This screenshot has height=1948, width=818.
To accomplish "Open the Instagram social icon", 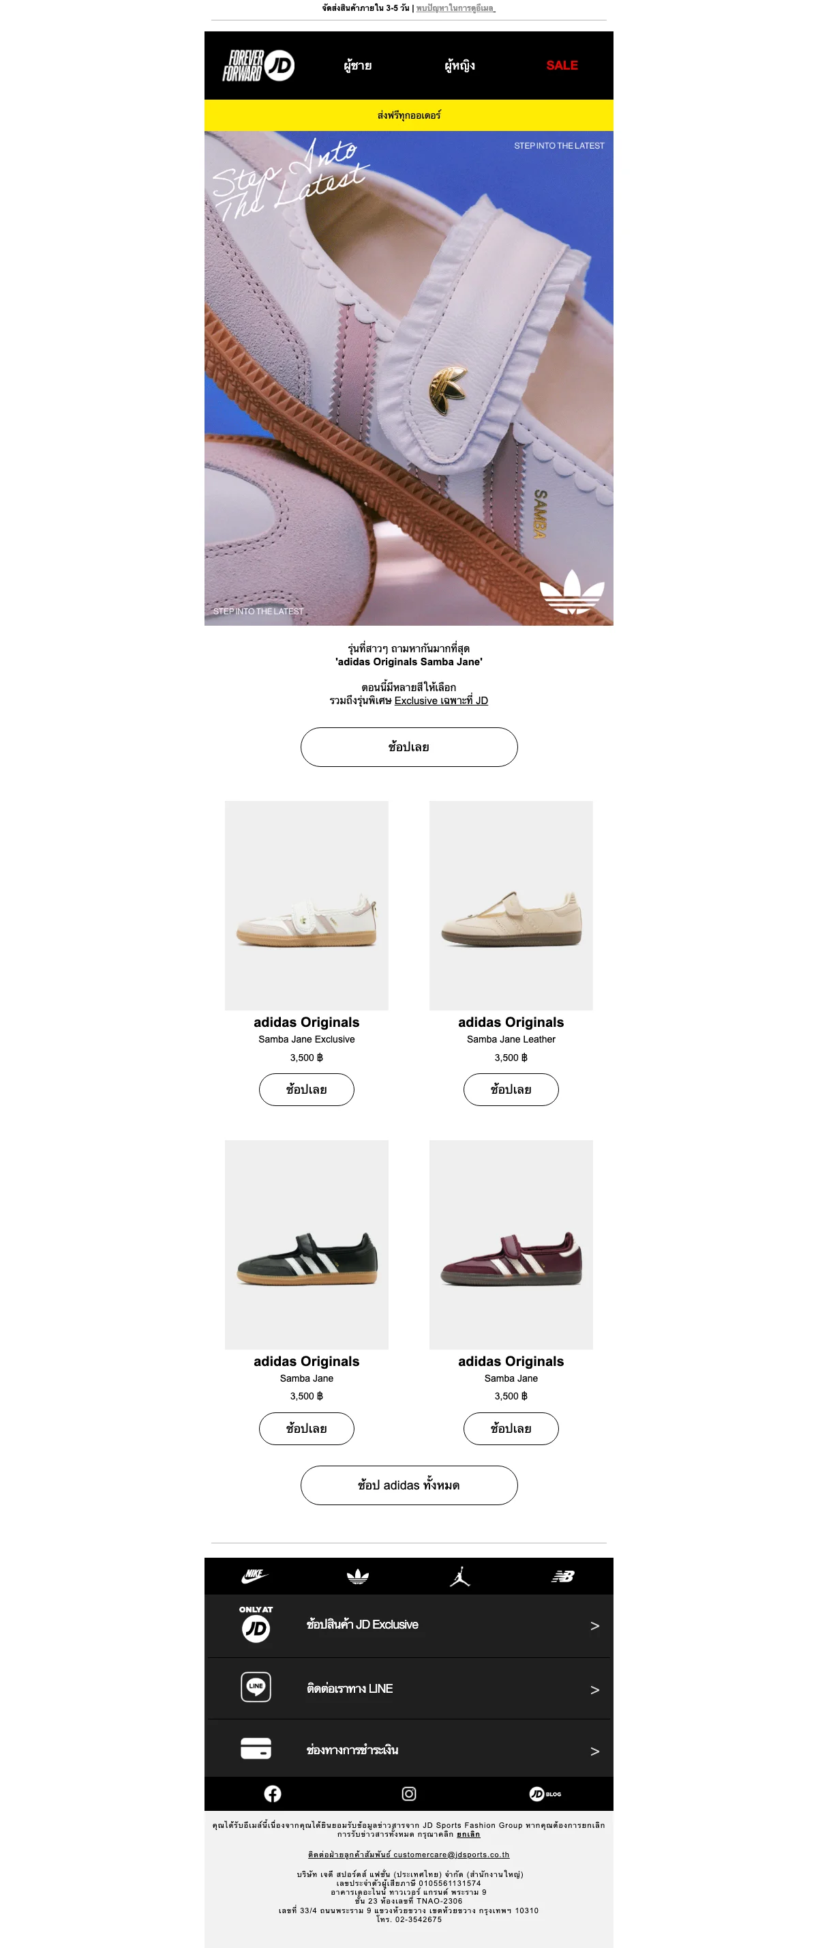I will [x=408, y=1794].
